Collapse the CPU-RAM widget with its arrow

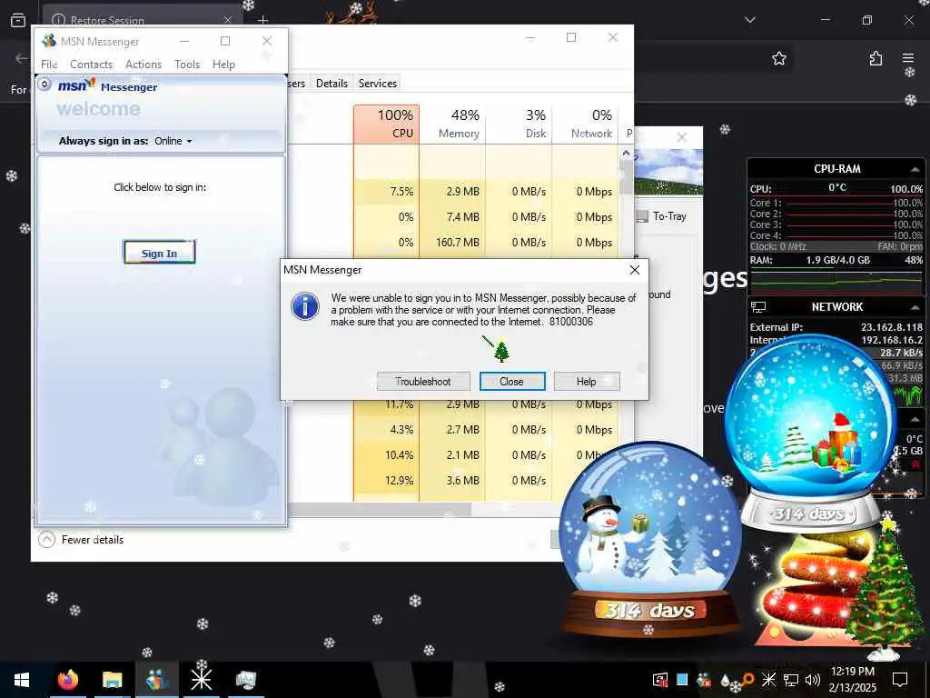coord(915,169)
